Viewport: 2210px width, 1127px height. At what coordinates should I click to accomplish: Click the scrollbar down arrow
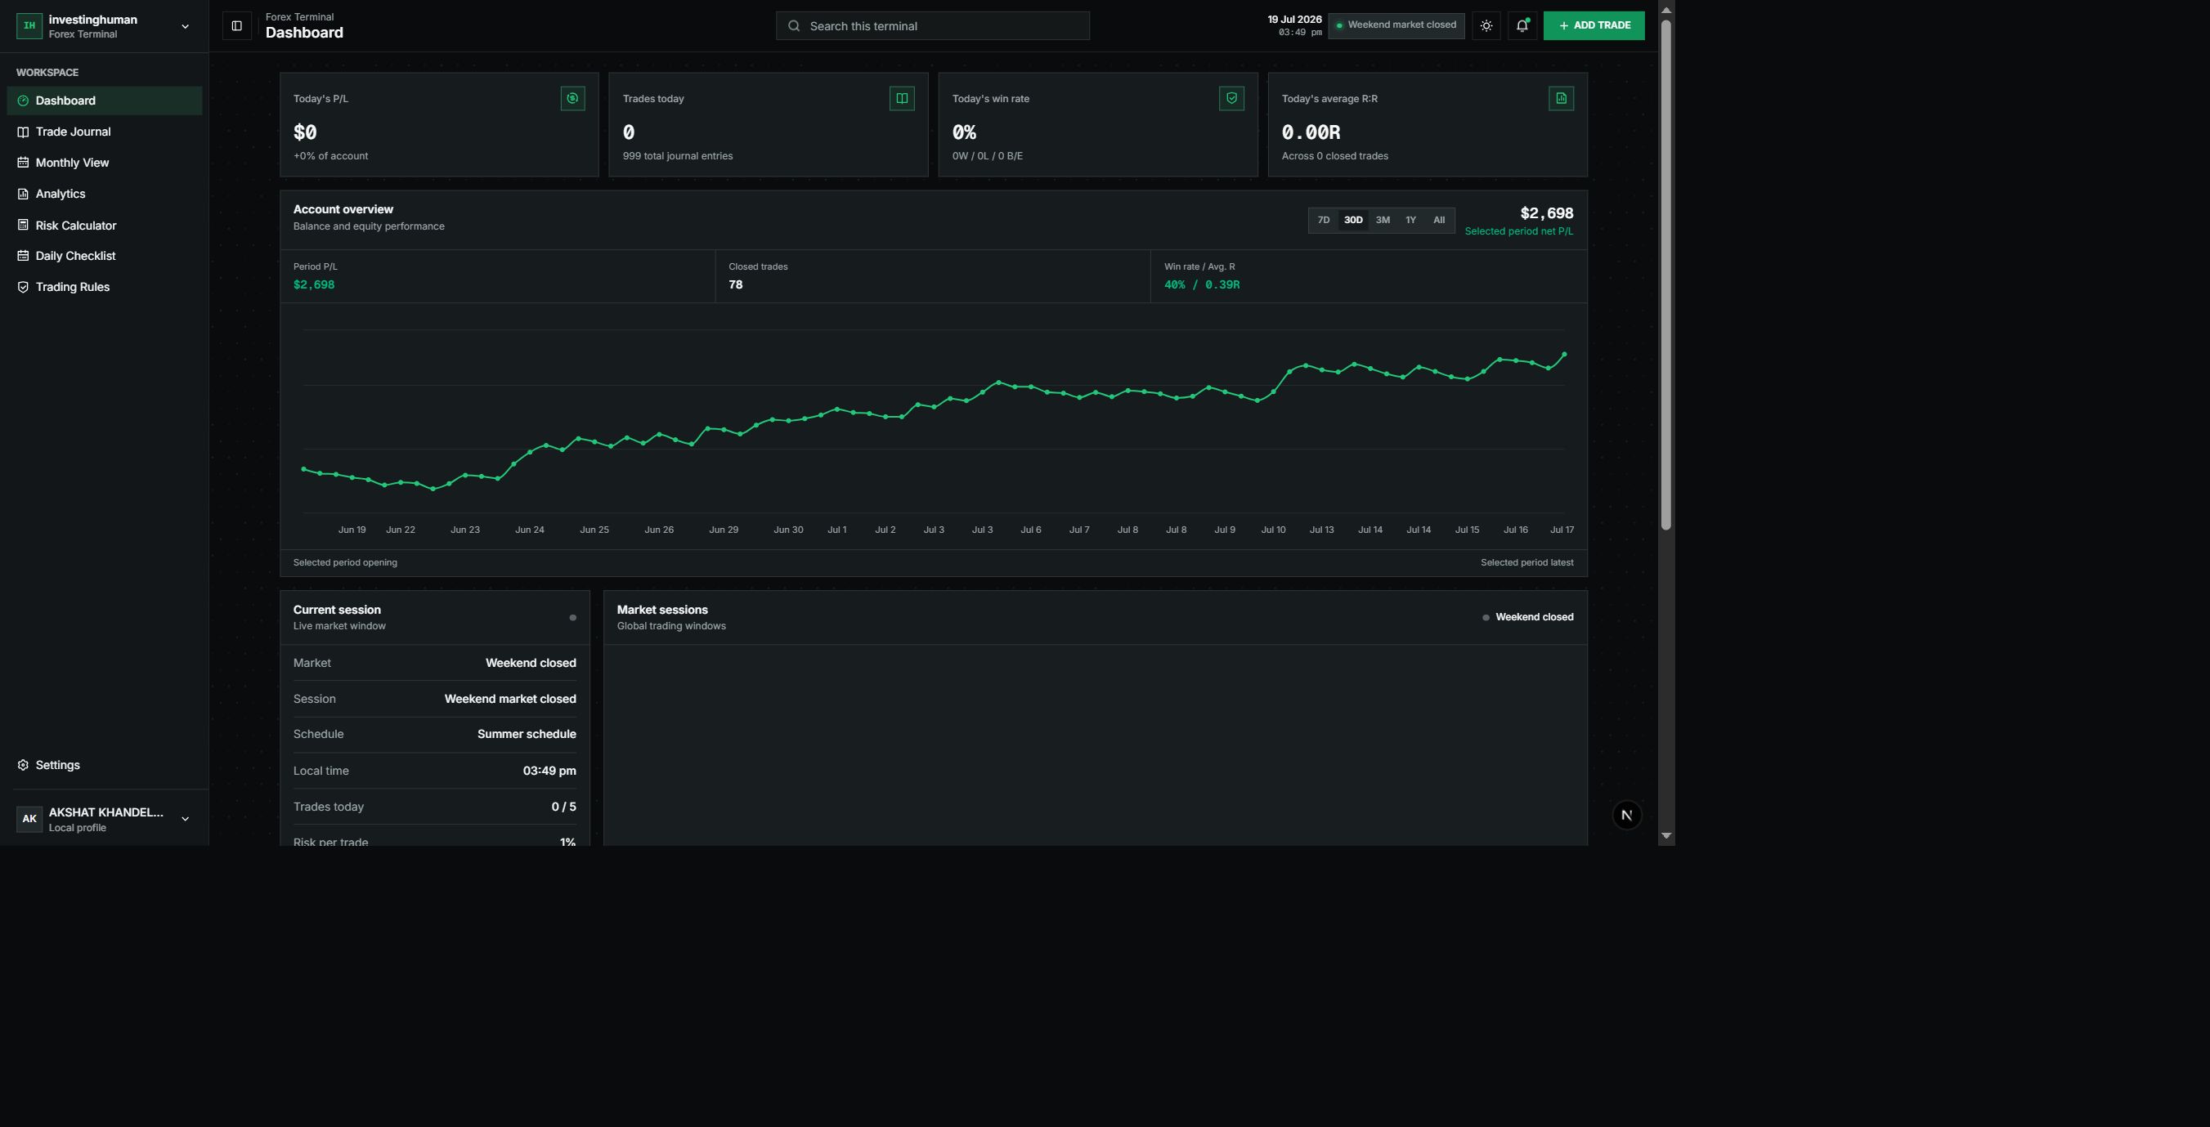1666,835
